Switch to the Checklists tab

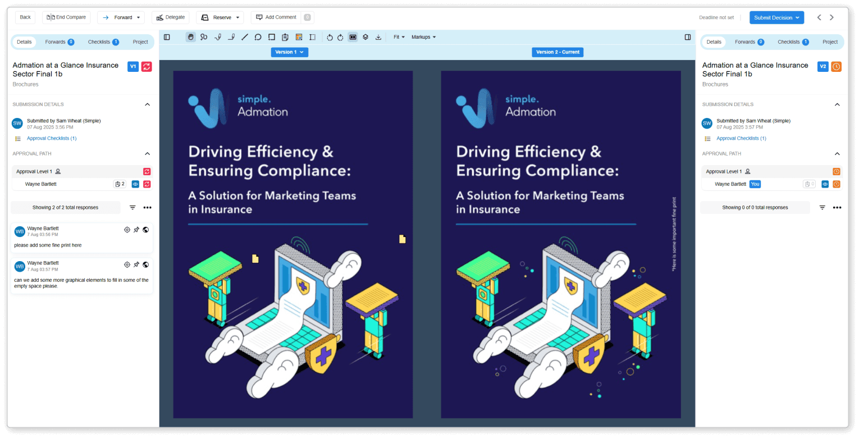click(x=103, y=42)
